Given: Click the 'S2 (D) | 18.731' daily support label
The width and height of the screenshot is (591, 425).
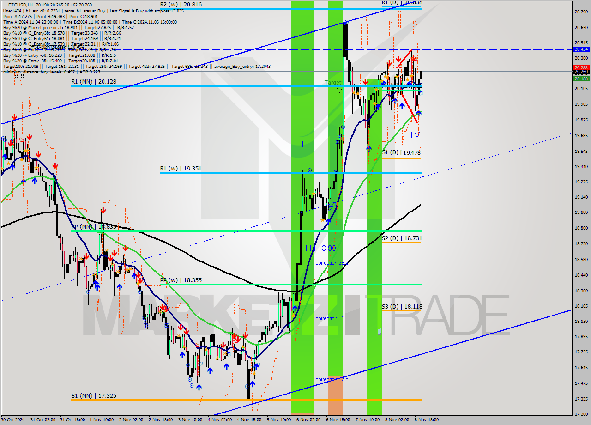Looking at the screenshot, I should point(402,238).
